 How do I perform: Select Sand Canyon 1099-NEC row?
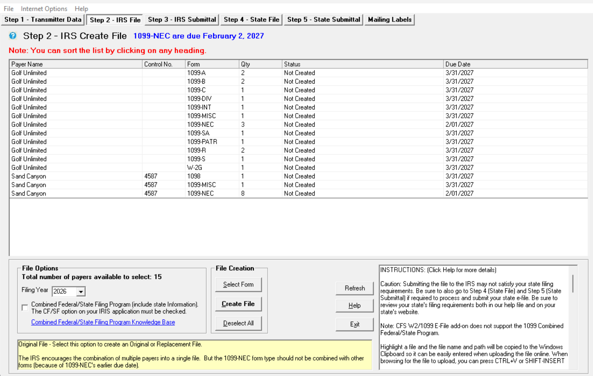click(x=299, y=193)
